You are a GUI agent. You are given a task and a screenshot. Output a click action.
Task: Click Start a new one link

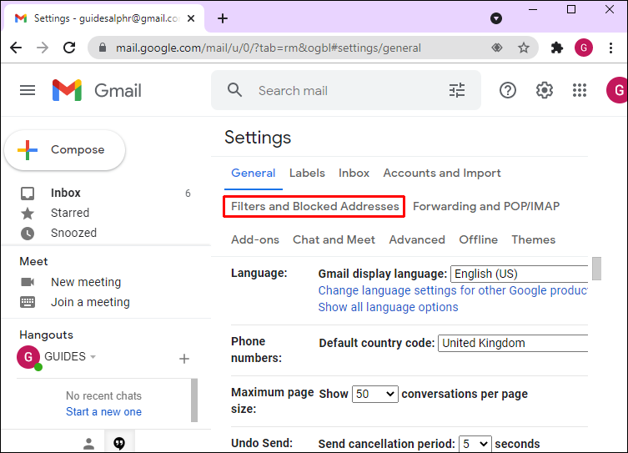(103, 412)
